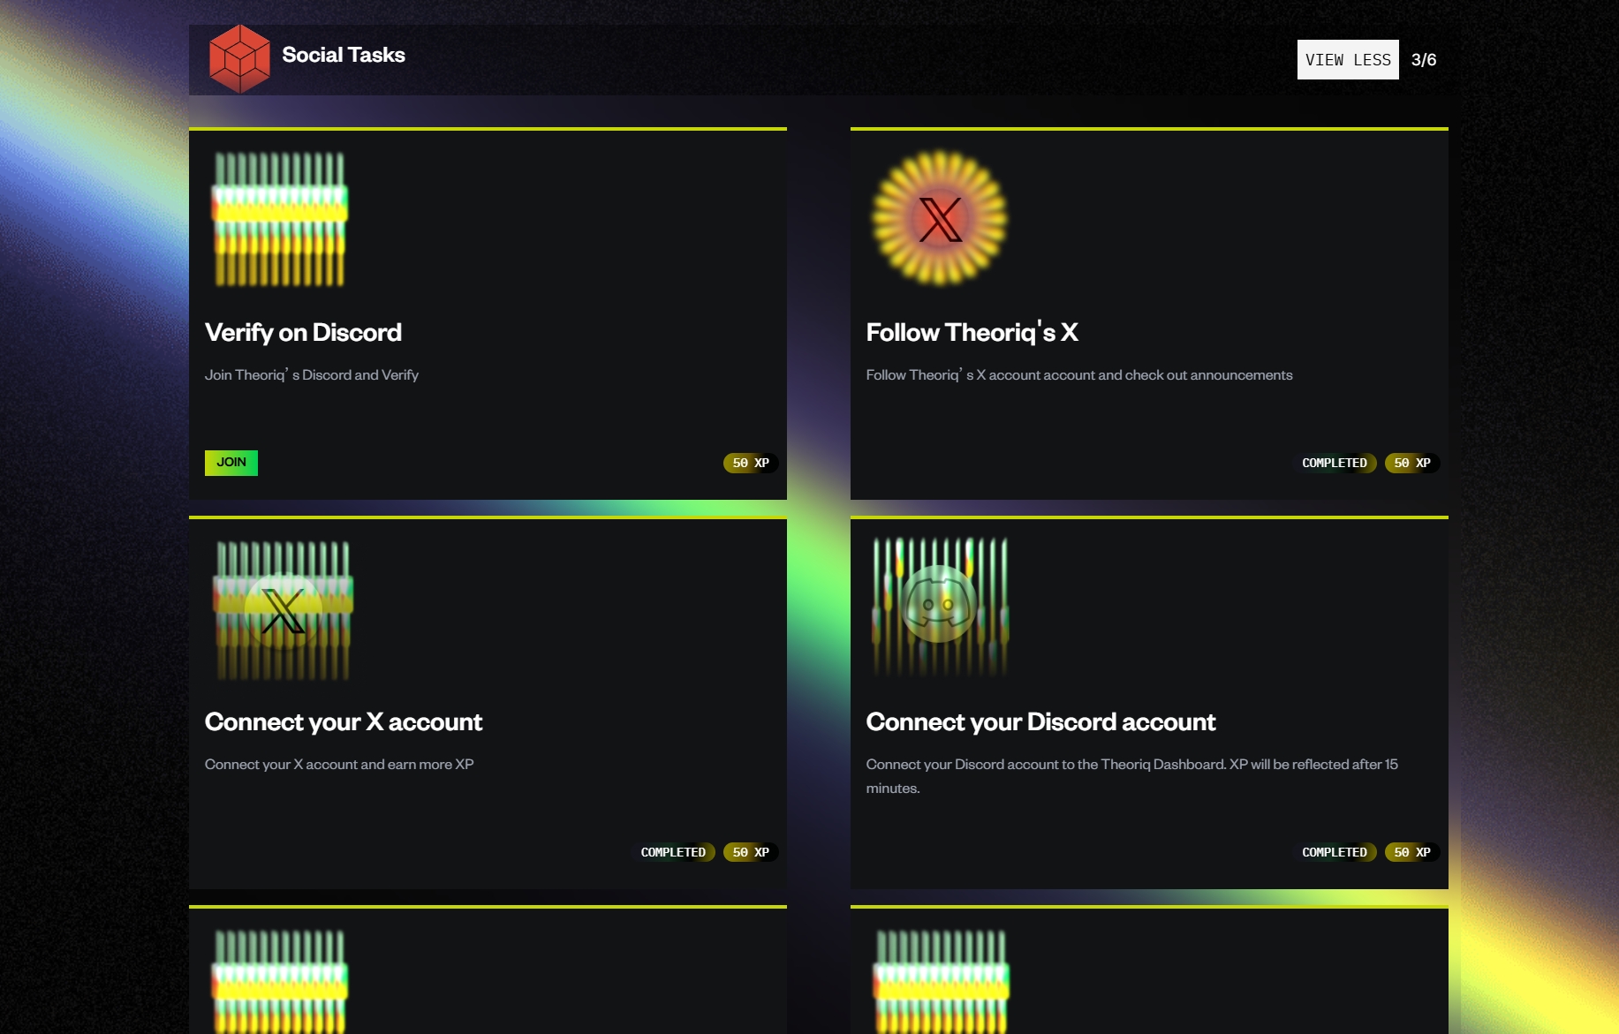Click 'Connect your X account and earn more XP'
This screenshot has height=1034, width=1619.
(x=339, y=764)
